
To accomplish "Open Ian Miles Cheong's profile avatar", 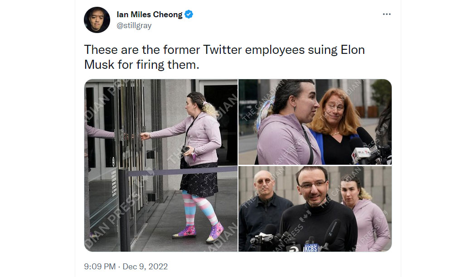I will click(x=97, y=20).
